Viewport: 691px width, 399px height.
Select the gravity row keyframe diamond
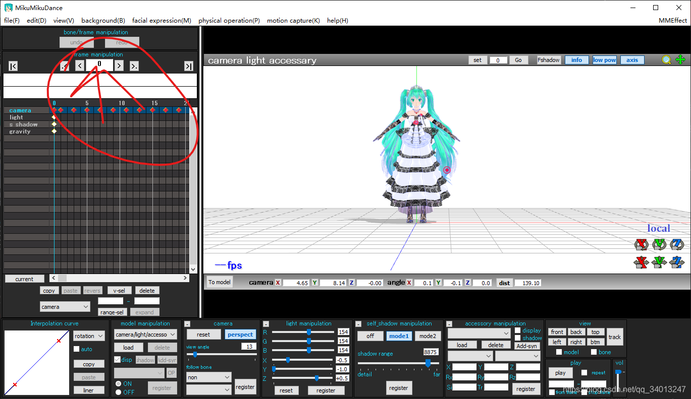tap(54, 131)
